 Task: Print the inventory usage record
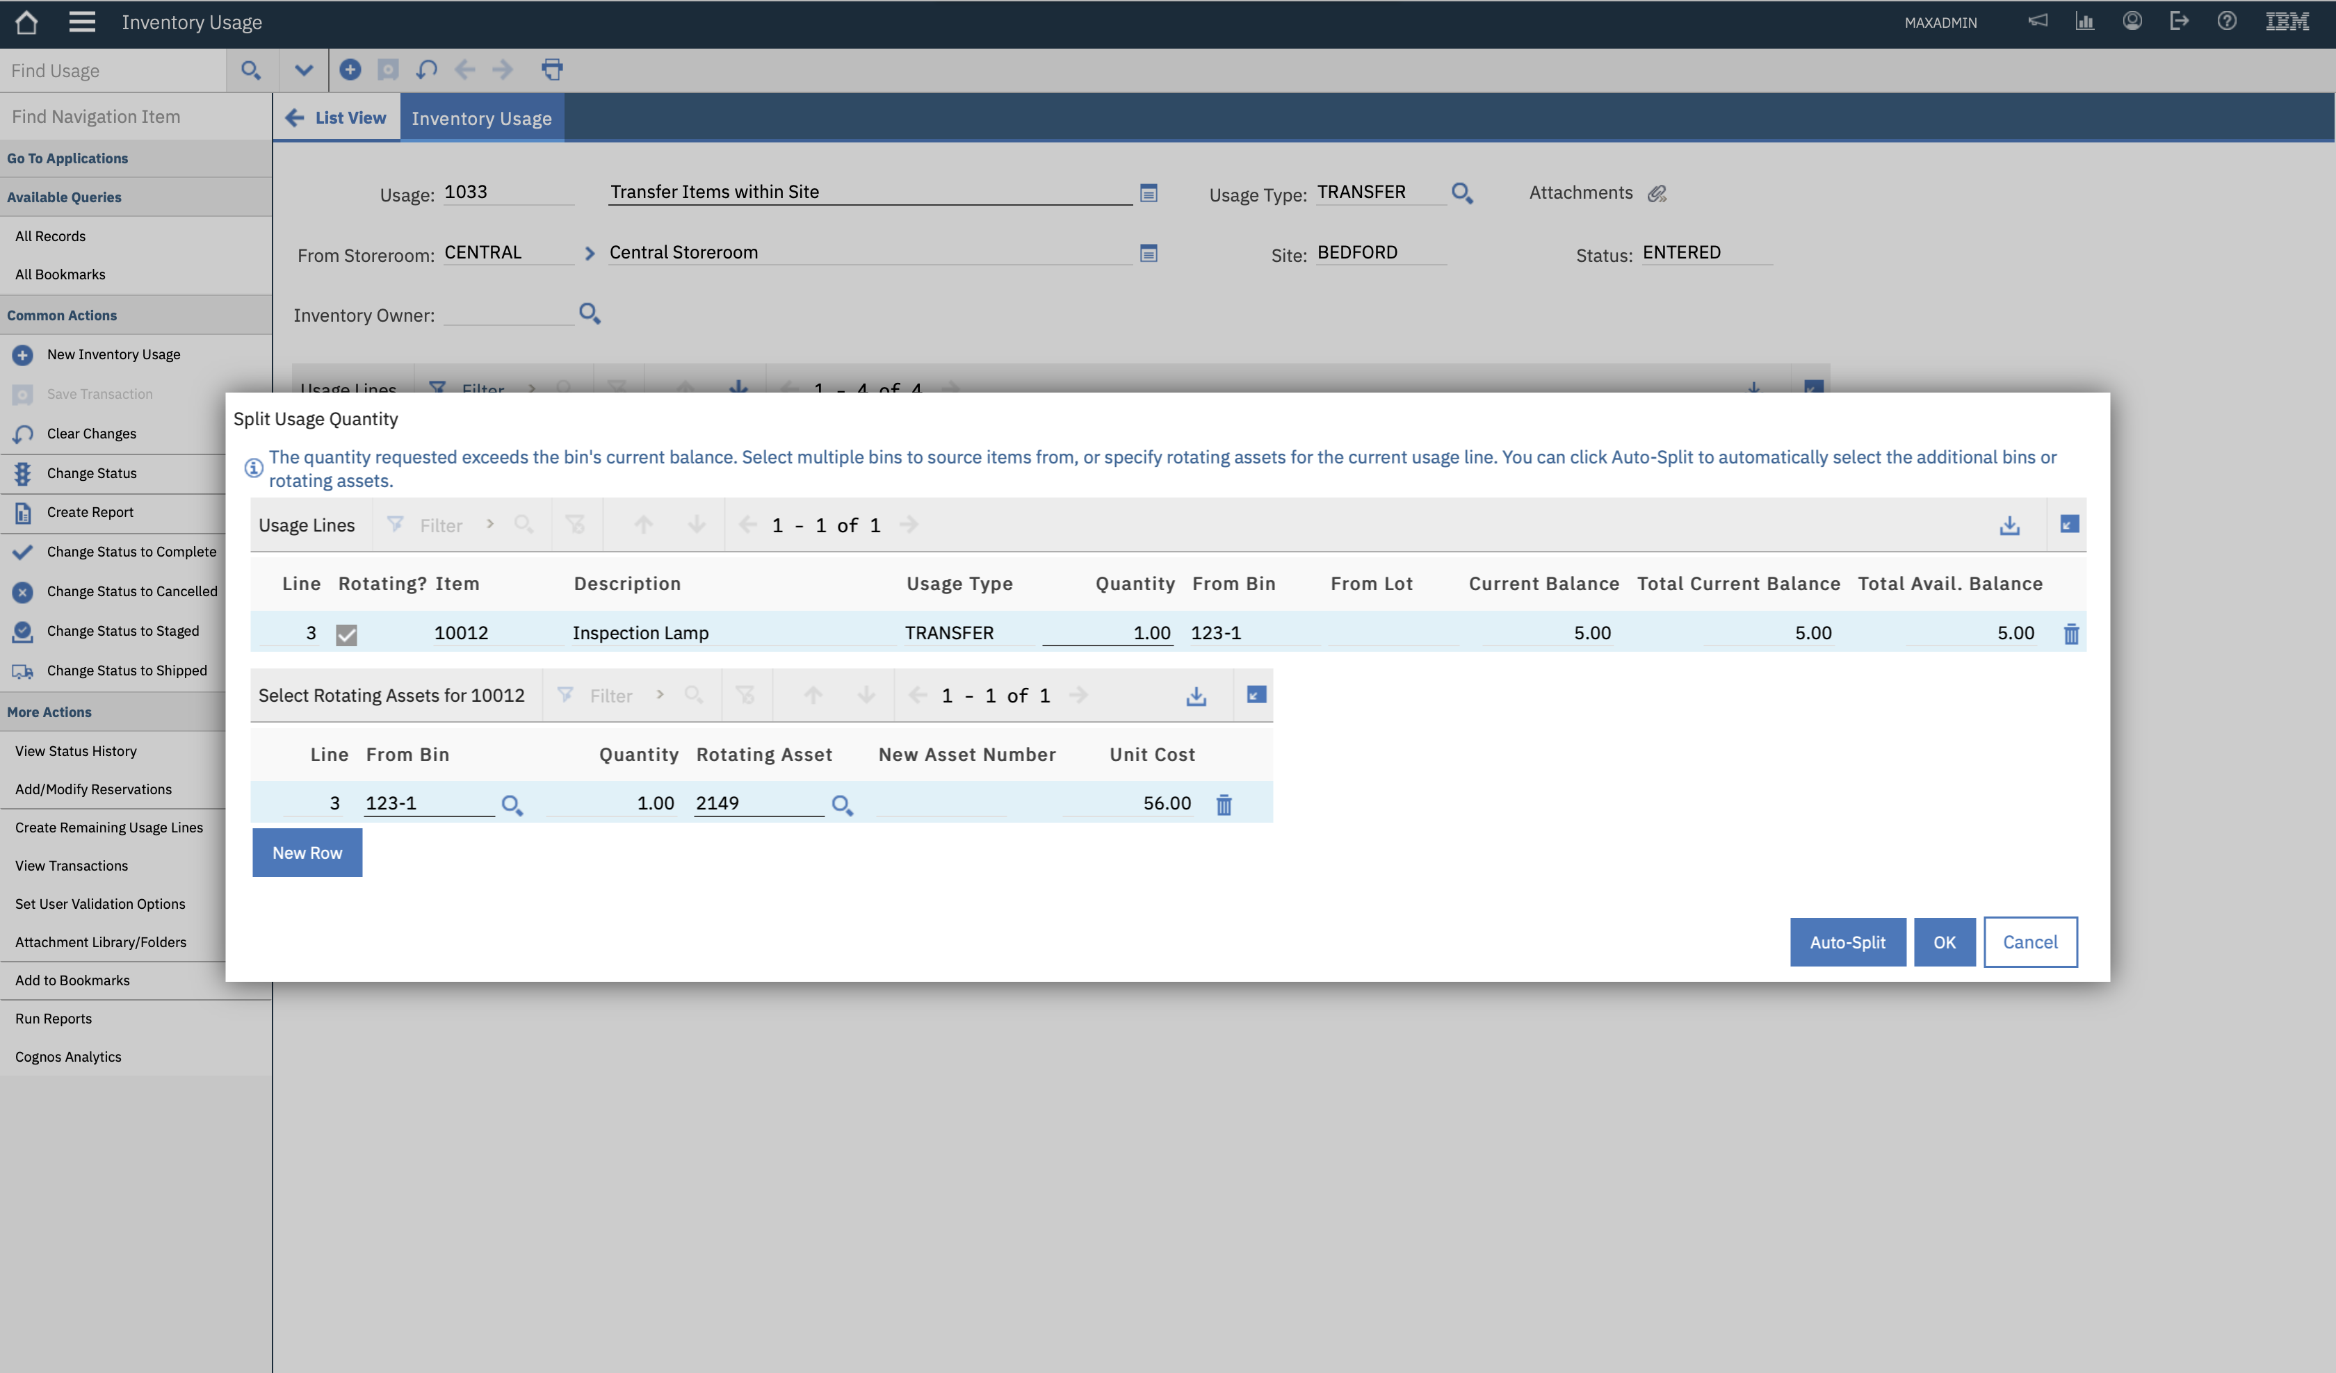[551, 69]
